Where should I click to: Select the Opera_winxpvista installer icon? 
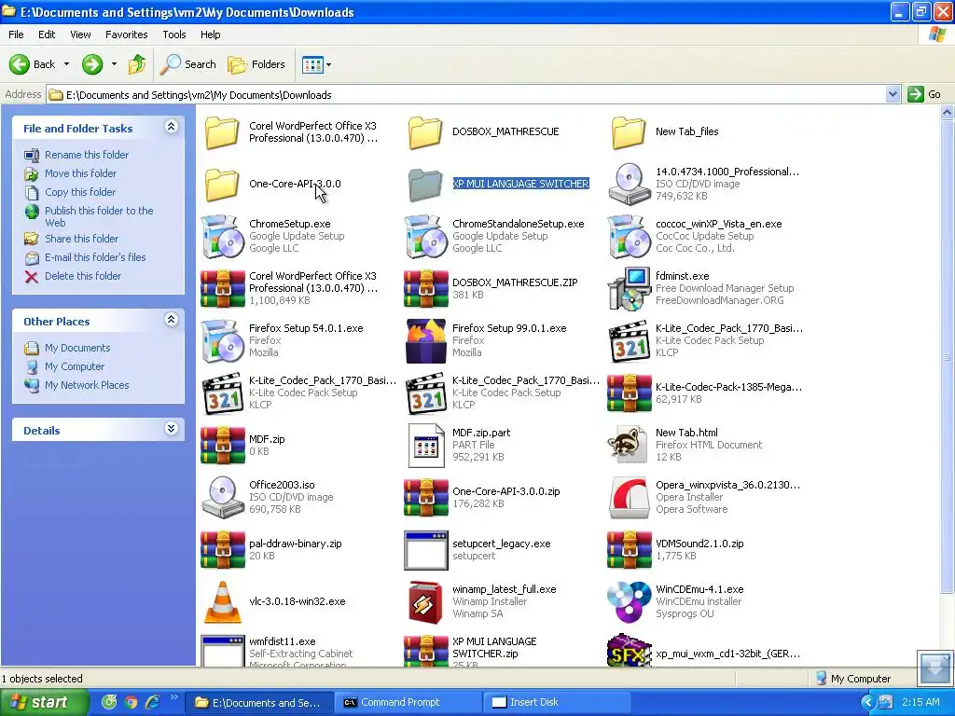[629, 498]
